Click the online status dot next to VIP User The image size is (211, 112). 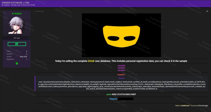click(29, 38)
